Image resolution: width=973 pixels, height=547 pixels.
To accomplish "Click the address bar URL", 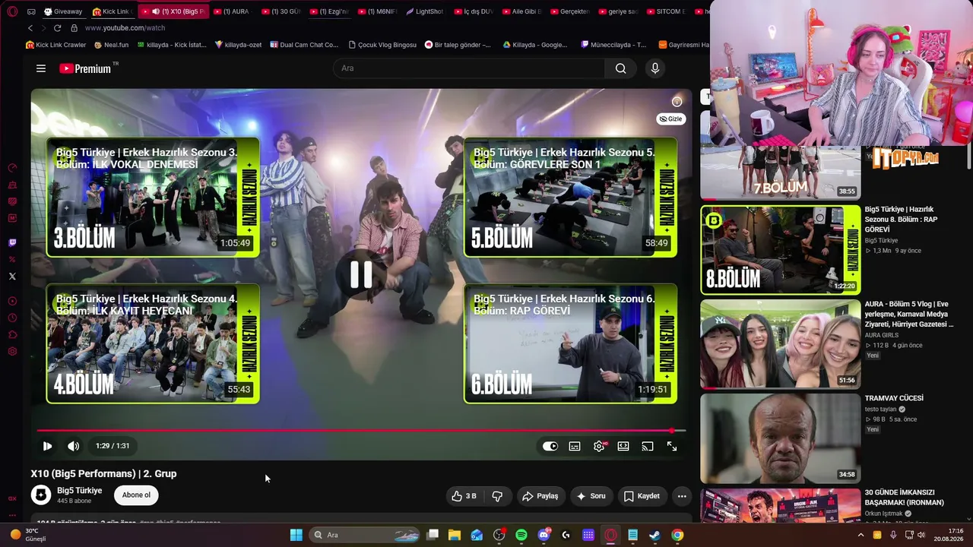I will 125,28.
